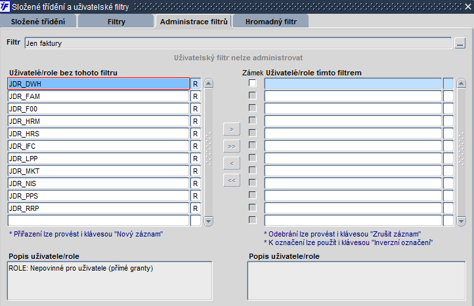Click the add all users double-arrow button
Viewport: 474px width, 306px height.
pyautogui.click(x=230, y=145)
